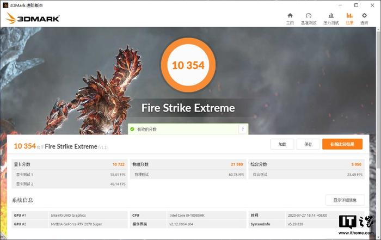
Task: Click the Save (保存) button
Action: click(x=308, y=144)
